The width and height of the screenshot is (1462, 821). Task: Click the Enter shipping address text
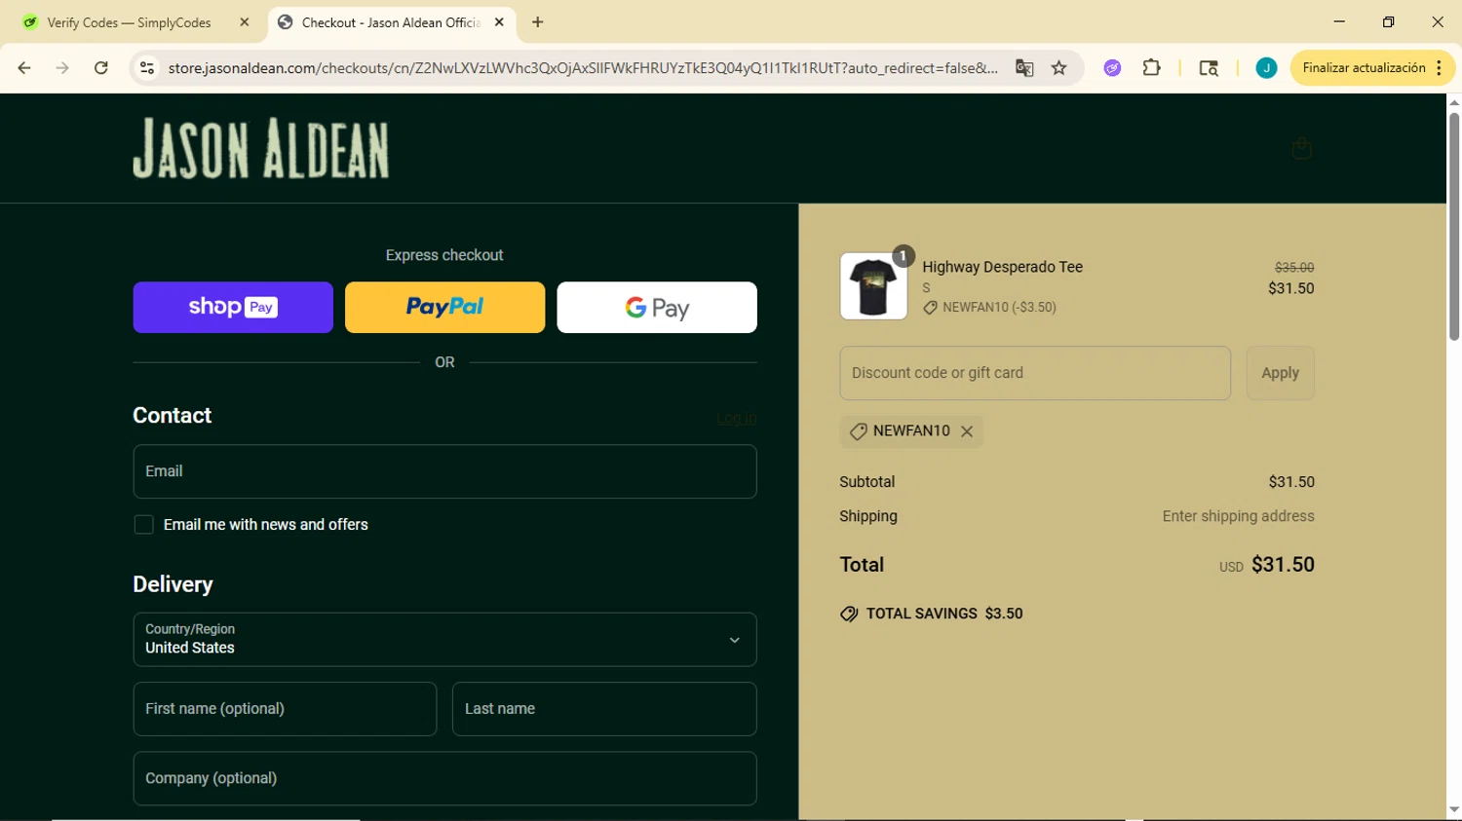tap(1238, 516)
